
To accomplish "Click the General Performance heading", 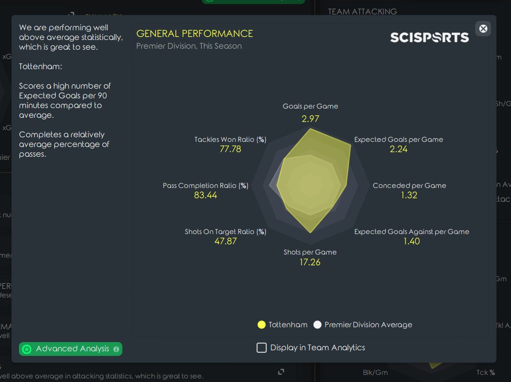I will (x=195, y=34).
